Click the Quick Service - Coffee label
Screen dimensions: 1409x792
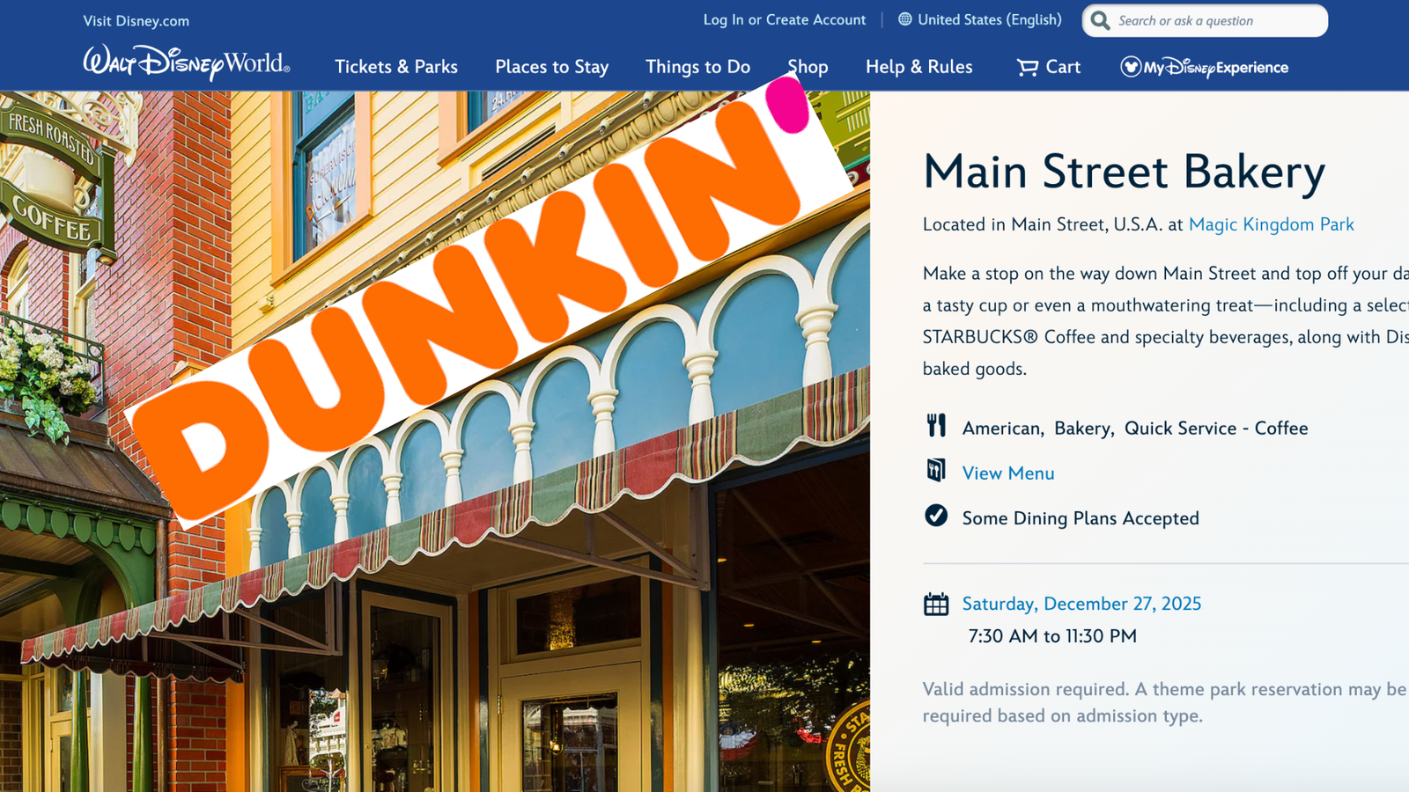[x=1216, y=429]
